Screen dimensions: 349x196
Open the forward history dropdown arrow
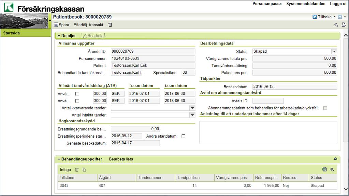345,17
